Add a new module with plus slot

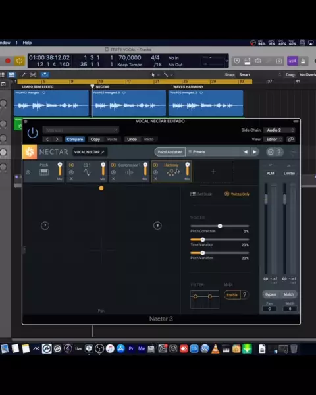coord(213,172)
